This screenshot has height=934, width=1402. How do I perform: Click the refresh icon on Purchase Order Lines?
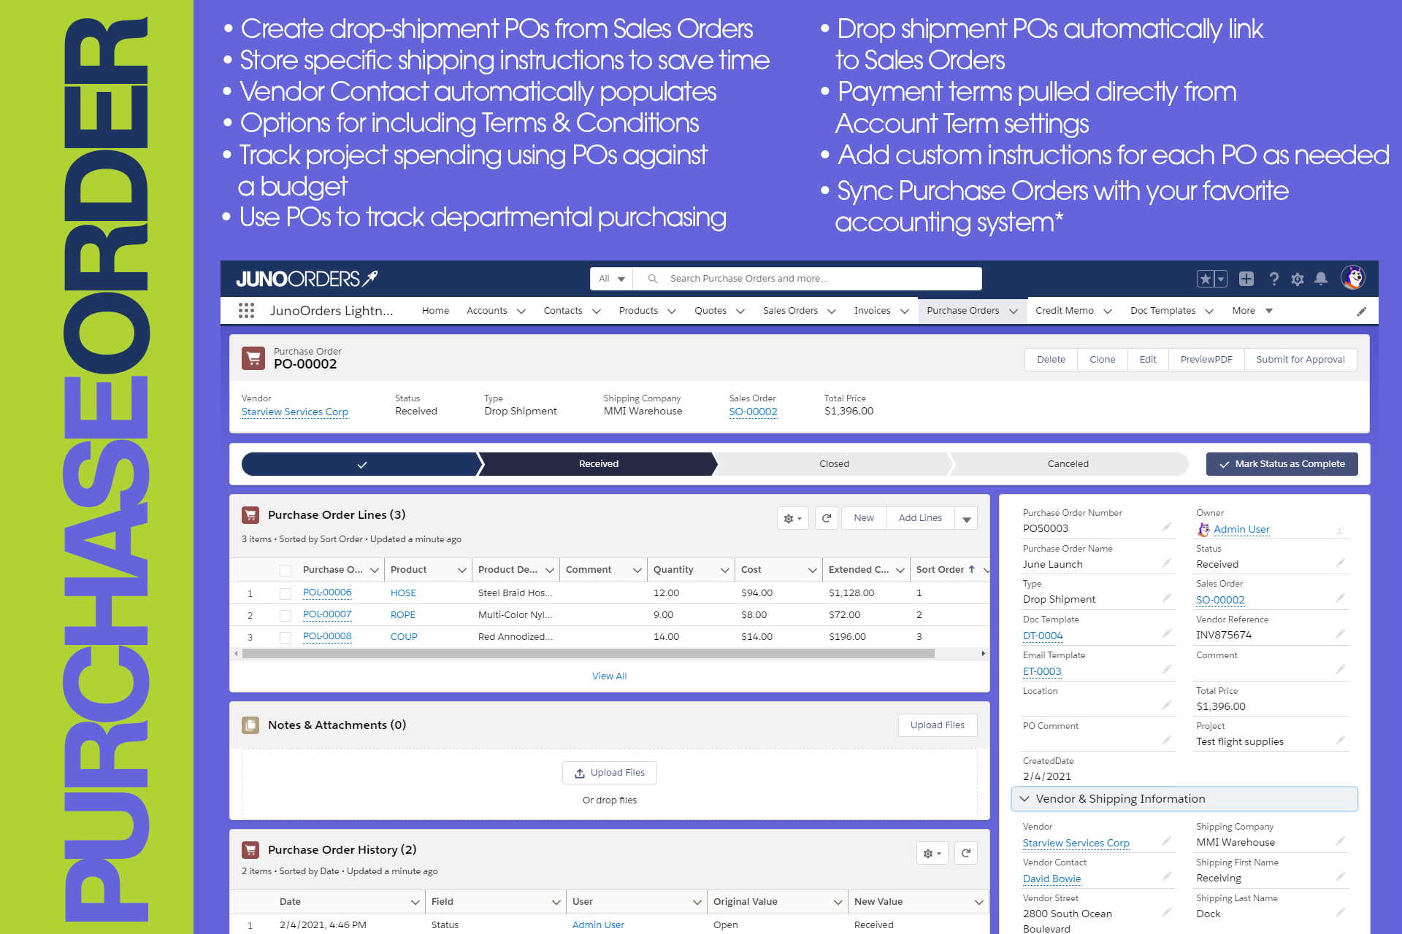pos(826,518)
